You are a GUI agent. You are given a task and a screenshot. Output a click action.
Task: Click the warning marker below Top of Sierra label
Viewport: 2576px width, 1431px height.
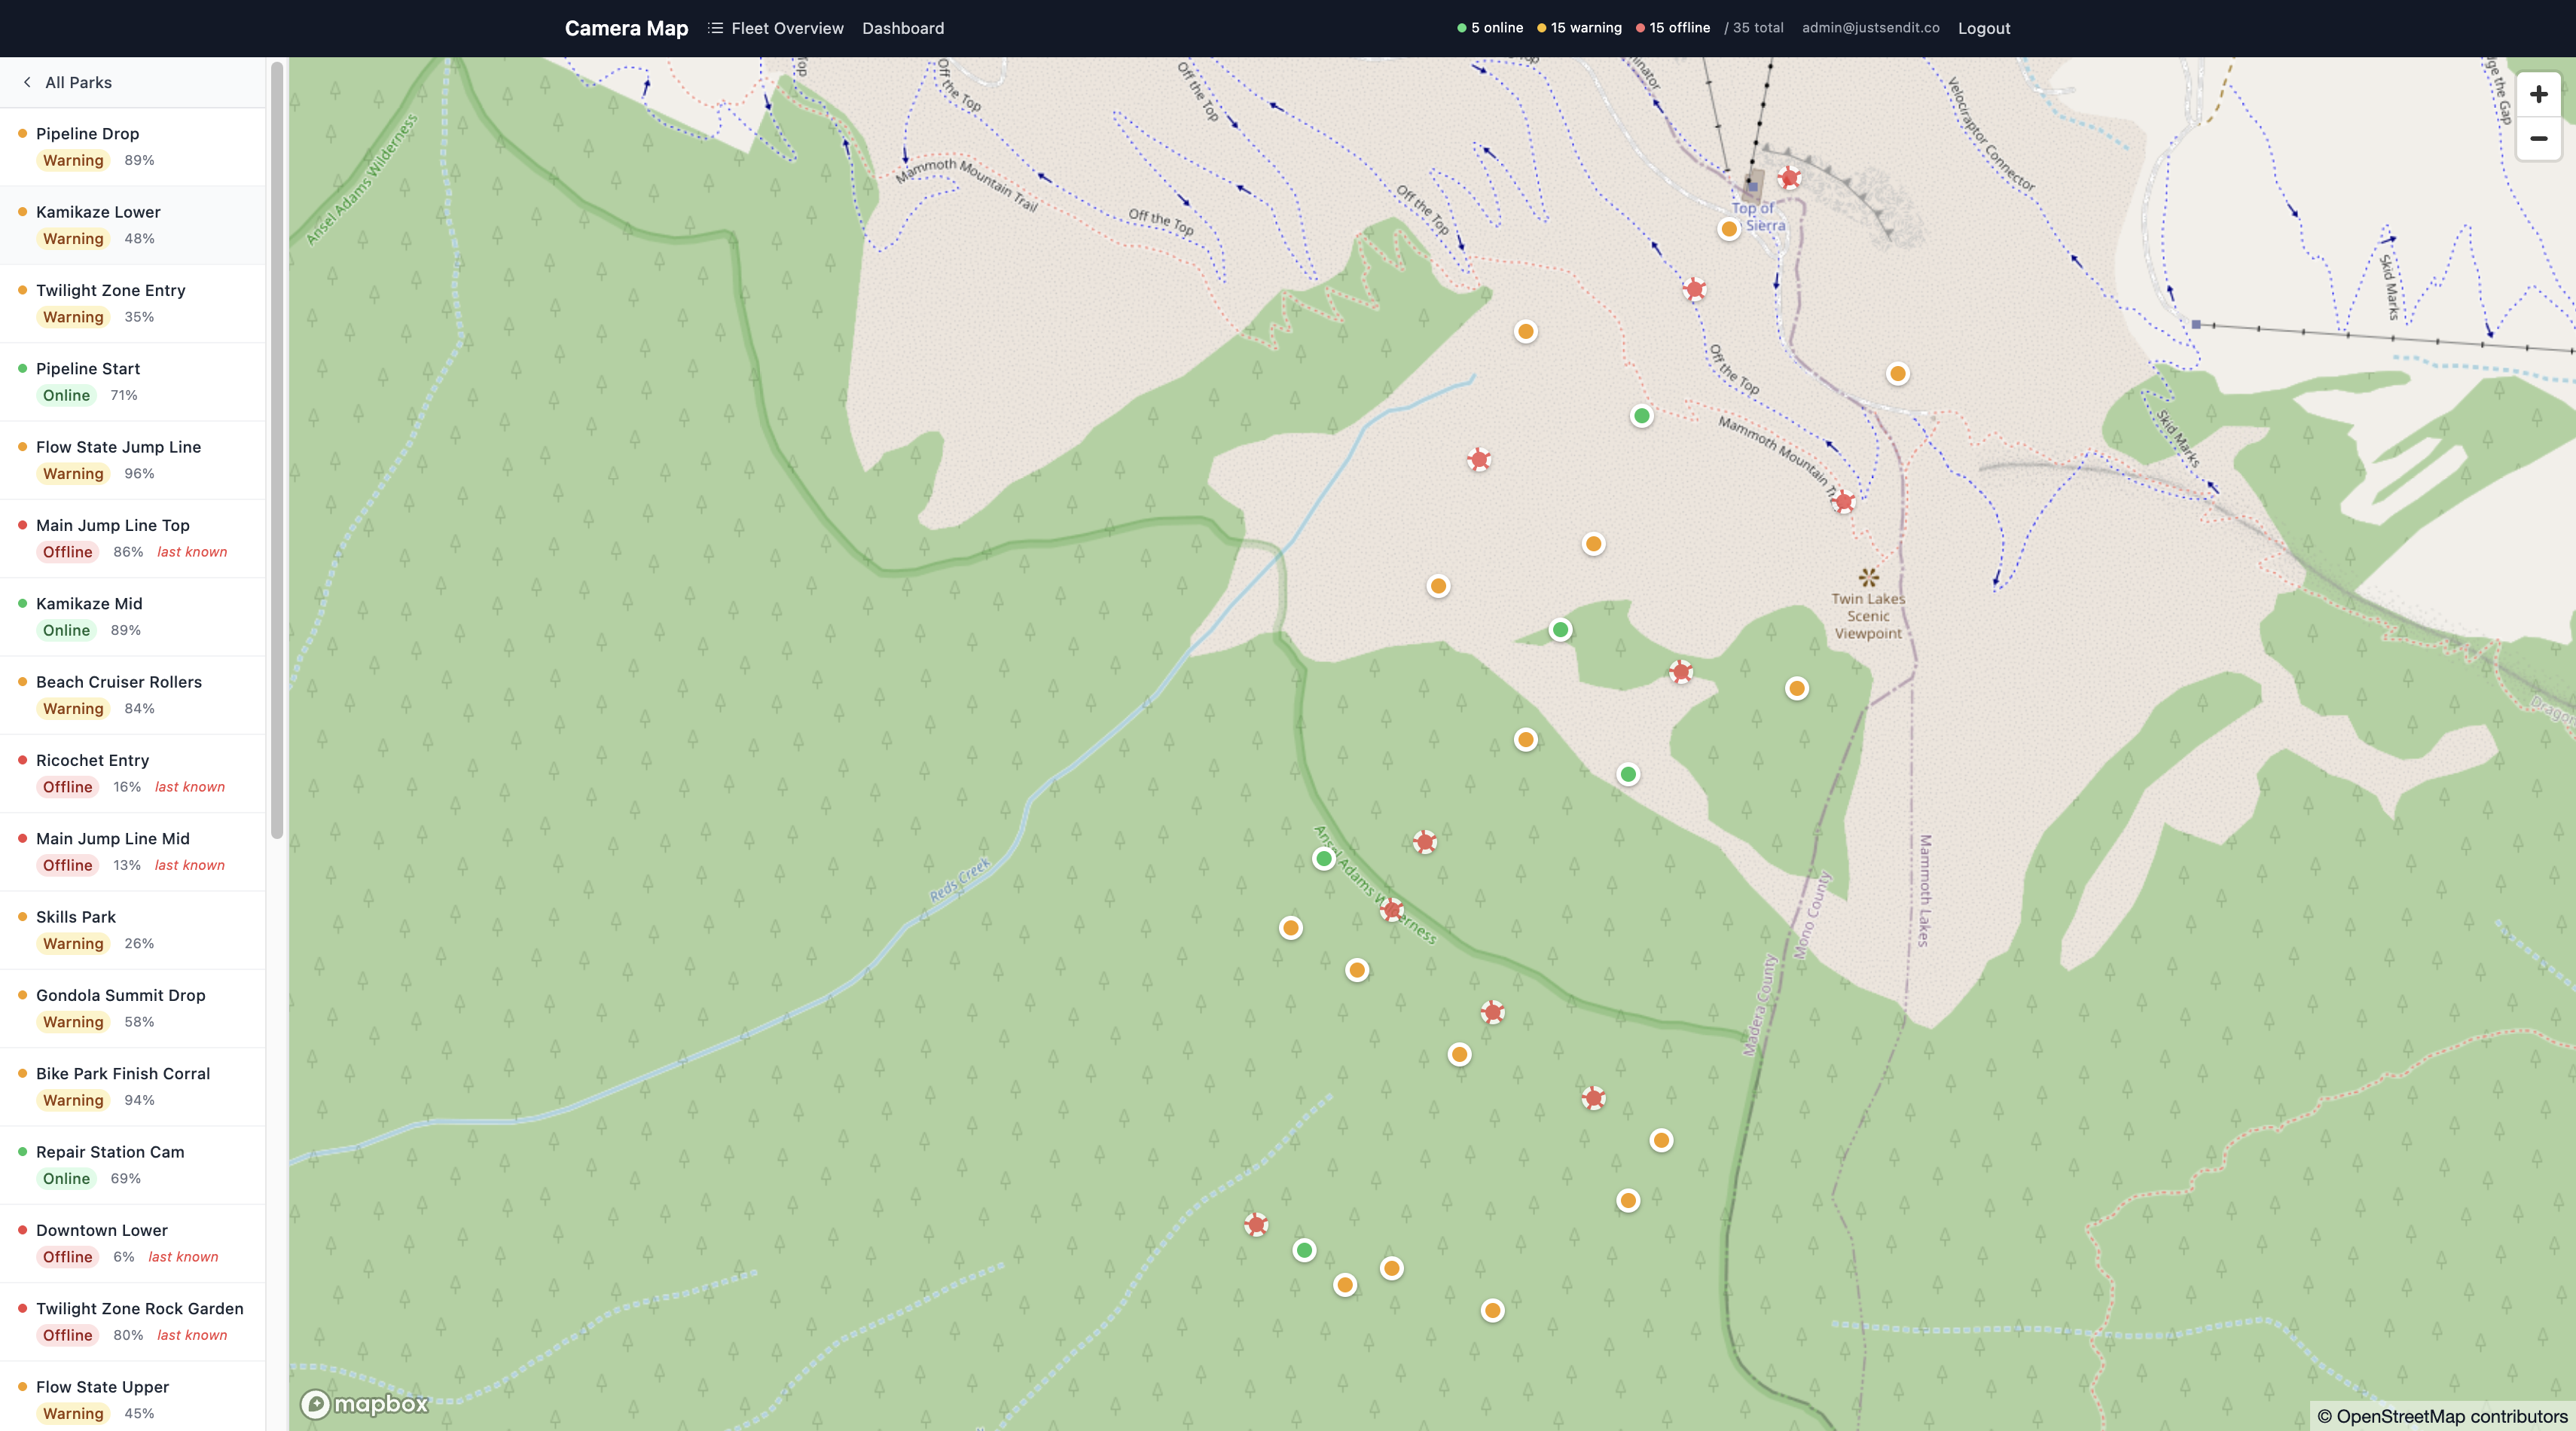pyautogui.click(x=1729, y=228)
